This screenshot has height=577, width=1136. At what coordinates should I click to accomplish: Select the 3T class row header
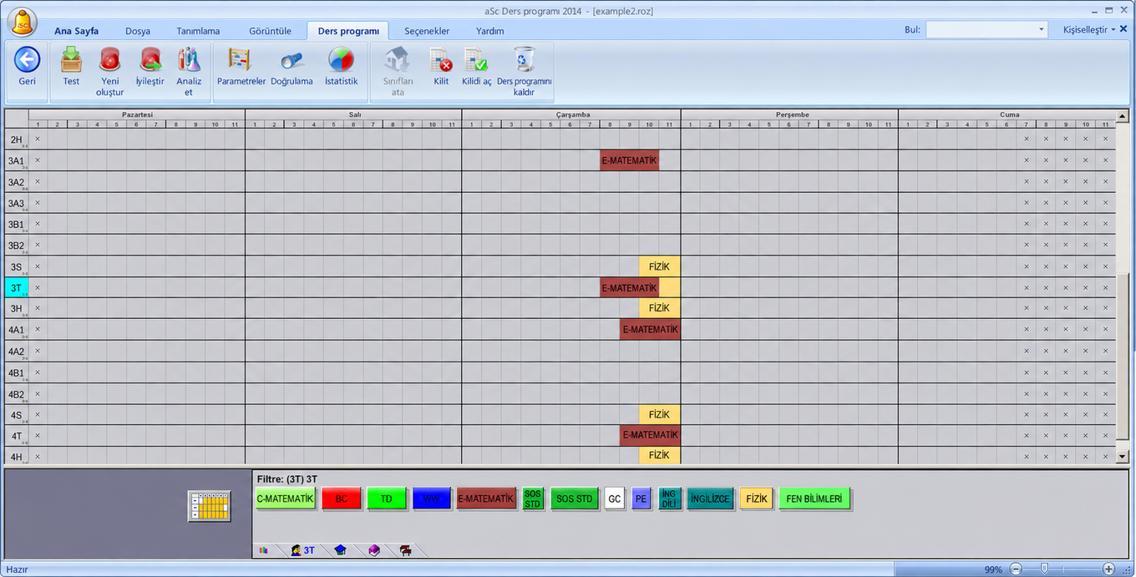17,287
